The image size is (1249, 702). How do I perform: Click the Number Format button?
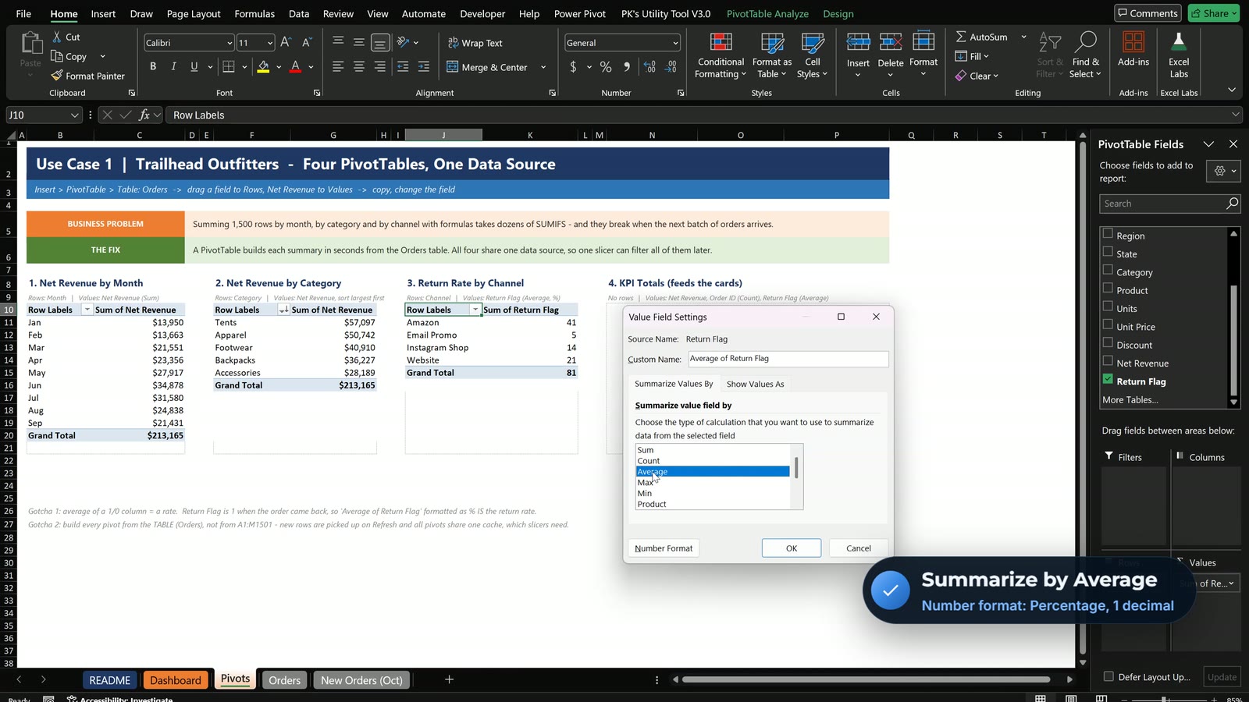[x=664, y=548]
